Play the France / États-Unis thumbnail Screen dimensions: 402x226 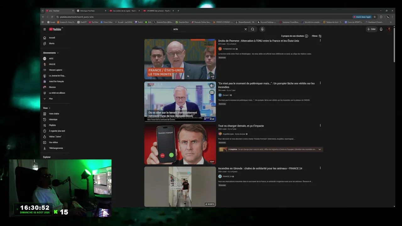180,59
